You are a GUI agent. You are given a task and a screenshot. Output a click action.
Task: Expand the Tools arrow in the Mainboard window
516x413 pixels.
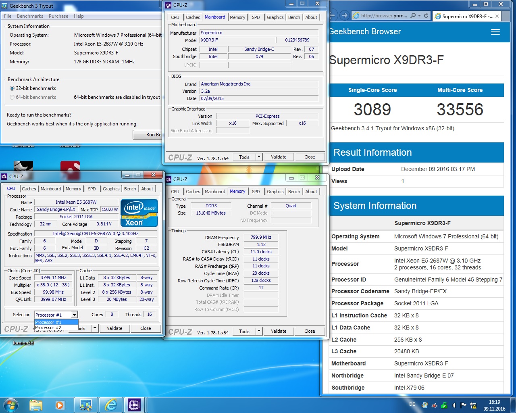pos(259,157)
